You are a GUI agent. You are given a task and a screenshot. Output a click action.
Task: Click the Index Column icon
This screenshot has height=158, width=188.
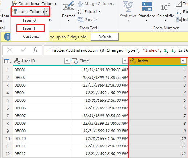coord(15,12)
